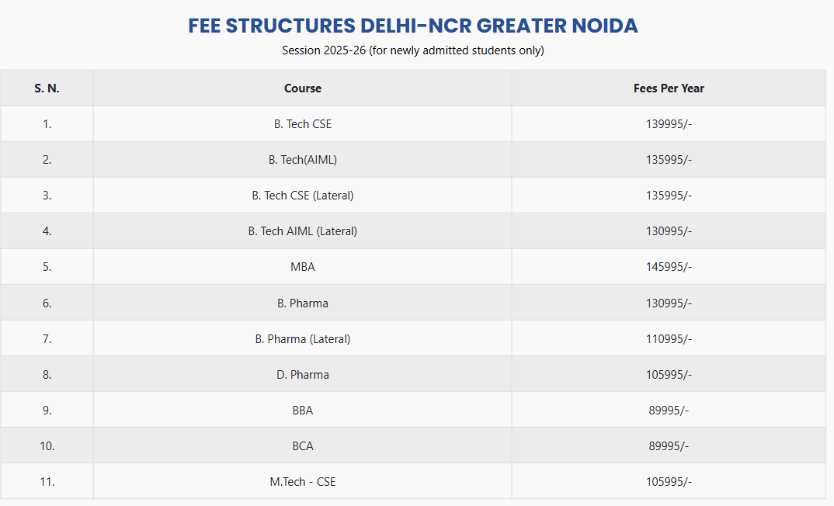
Task: Click the B. Tech CSE (Lateral) row
Action: 302,196
